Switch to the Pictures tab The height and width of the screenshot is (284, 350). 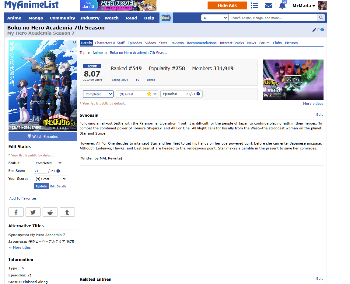pos(291,43)
